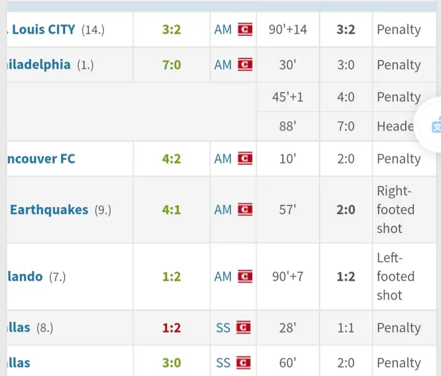The image size is (441, 376).
Task: Click SS position in the 3:0 match row
Action: pos(223,363)
